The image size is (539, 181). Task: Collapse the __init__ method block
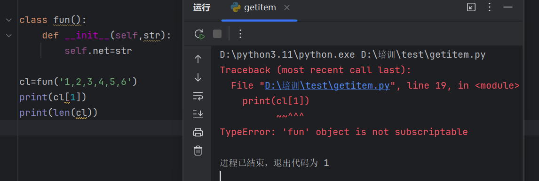pyautogui.click(x=8, y=35)
